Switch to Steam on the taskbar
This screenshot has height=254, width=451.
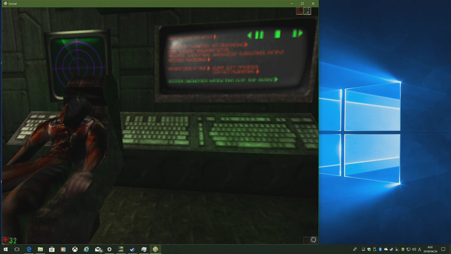click(132, 249)
